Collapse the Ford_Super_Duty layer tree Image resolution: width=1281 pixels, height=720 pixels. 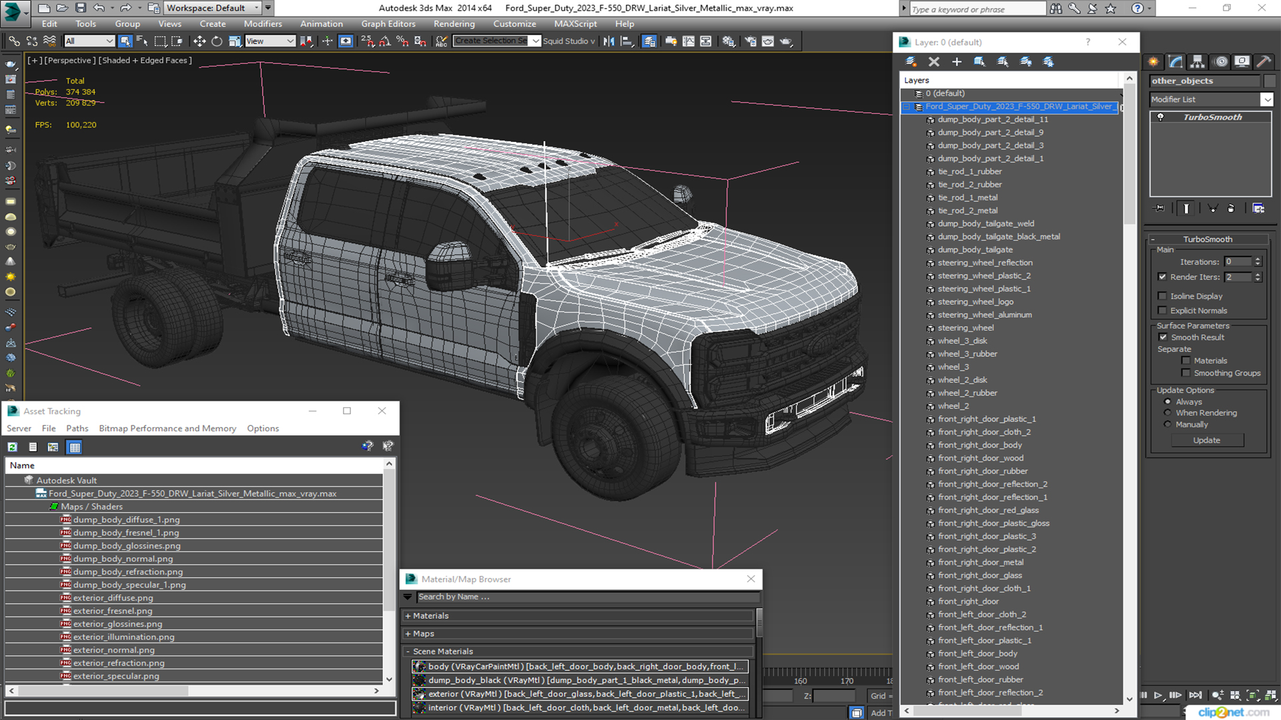906,107
